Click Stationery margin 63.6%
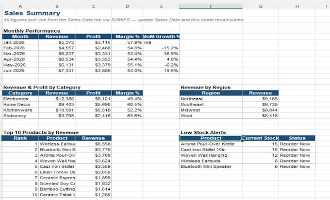This screenshot has width=330, height=200. click(x=127, y=116)
